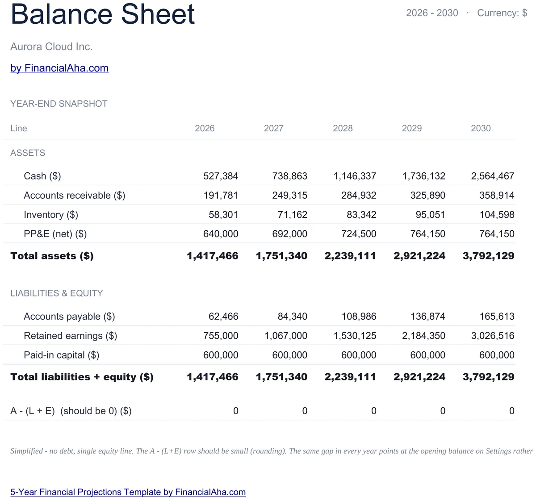Select Cash value 2,564,467

coord(493,176)
